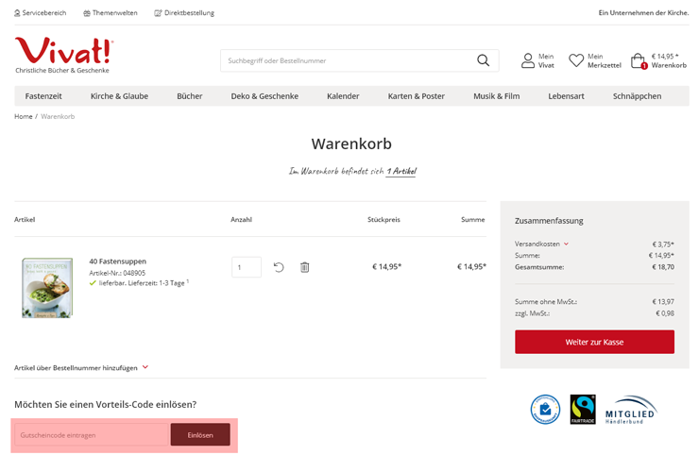Open Mein Vivat account icon
The image size is (699, 472).
528,60
